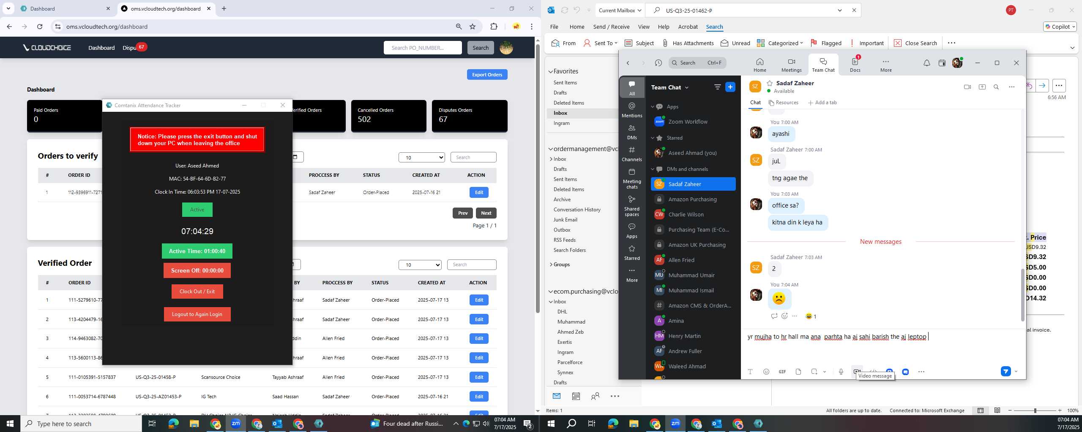Click the search-in-chat magnifier icon
Image resolution: width=1082 pixels, height=432 pixels.
click(x=996, y=87)
